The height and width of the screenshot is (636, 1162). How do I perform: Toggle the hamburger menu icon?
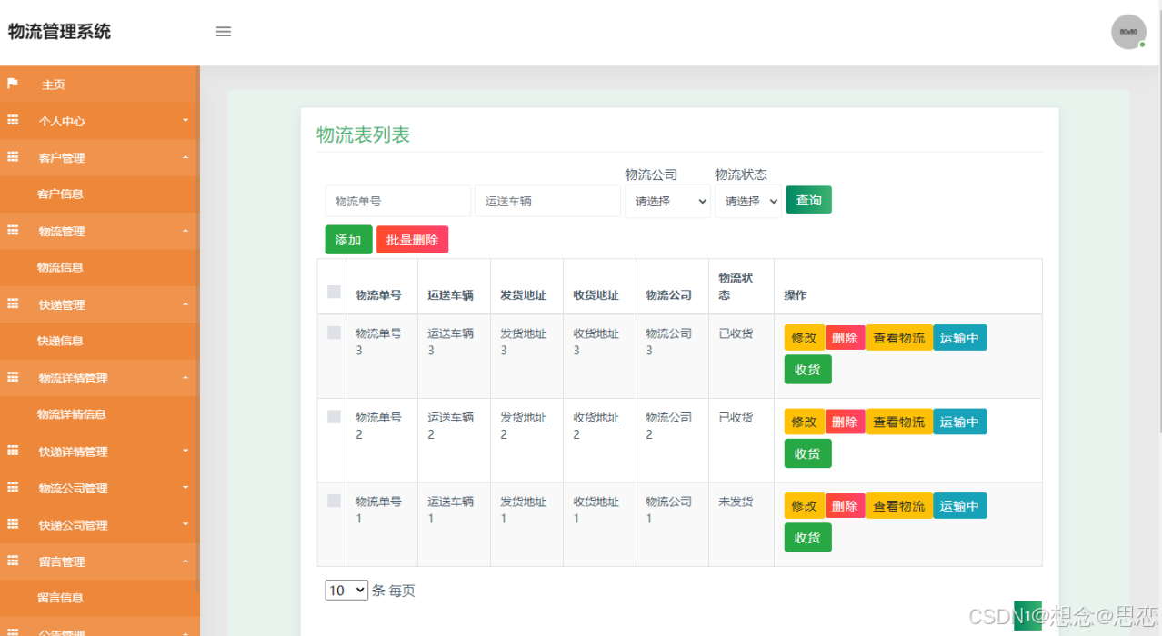(x=224, y=32)
